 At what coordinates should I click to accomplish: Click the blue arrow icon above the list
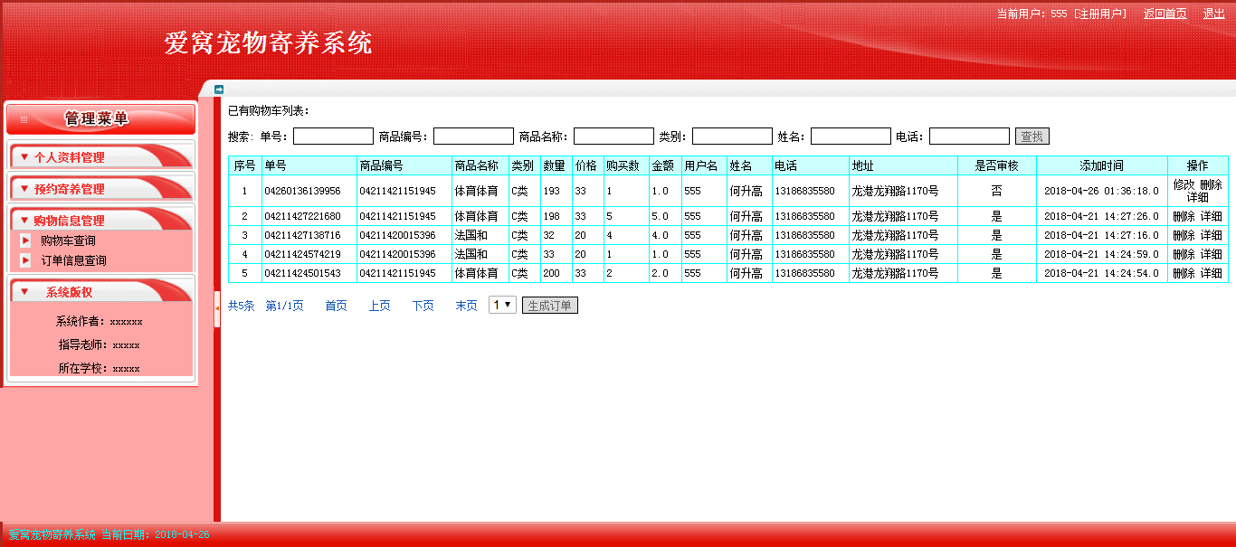(219, 89)
